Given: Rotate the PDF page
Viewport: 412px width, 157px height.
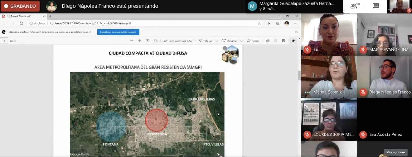Looking at the screenshot, I should 148,41.
